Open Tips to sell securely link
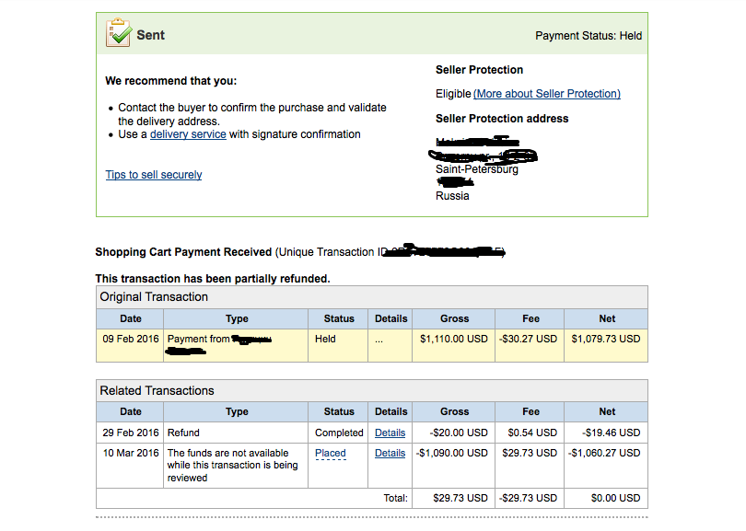Image resolution: width=746 pixels, height=531 pixels. tap(154, 175)
